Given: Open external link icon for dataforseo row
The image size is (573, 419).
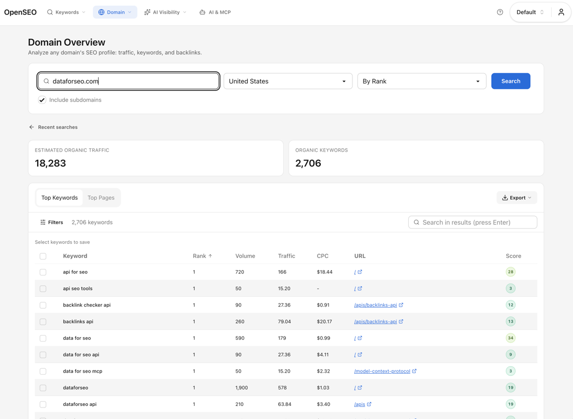Looking at the screenshot, I should [360, 387].
